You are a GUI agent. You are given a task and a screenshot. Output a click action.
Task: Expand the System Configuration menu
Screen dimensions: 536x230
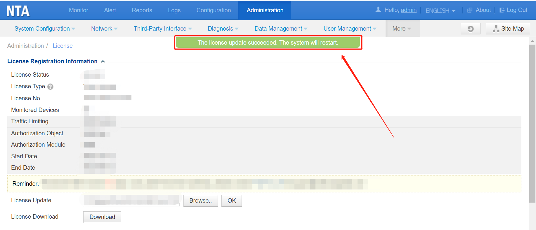pos(45,29)
